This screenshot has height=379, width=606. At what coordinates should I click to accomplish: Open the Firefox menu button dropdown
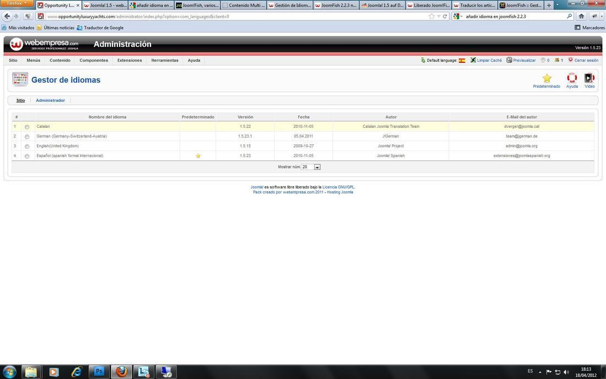coord(17,3)
